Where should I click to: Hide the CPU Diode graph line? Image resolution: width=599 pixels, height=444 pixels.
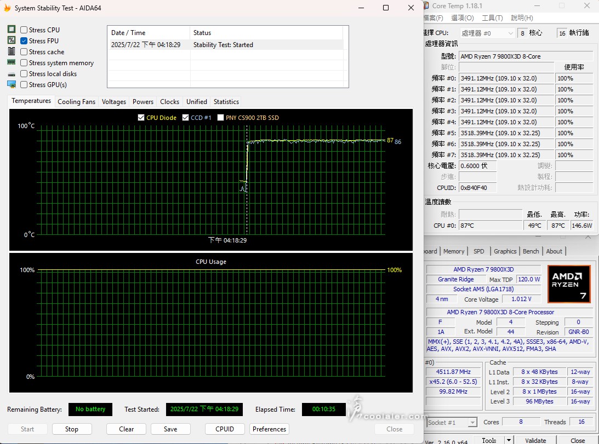[141, 118]
